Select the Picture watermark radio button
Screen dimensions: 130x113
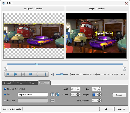[x=5, y=101]
